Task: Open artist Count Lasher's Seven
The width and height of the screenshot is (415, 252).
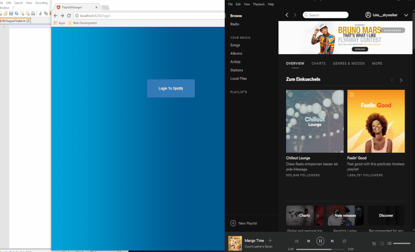Action: coord(258,247)
